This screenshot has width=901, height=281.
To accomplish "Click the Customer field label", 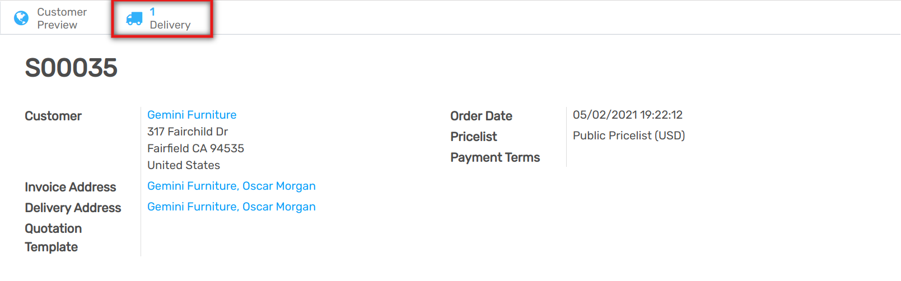I will point(53,116).
